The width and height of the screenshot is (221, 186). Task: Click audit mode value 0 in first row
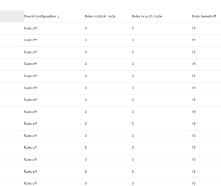pyautogui.click(x=133, y=28)
